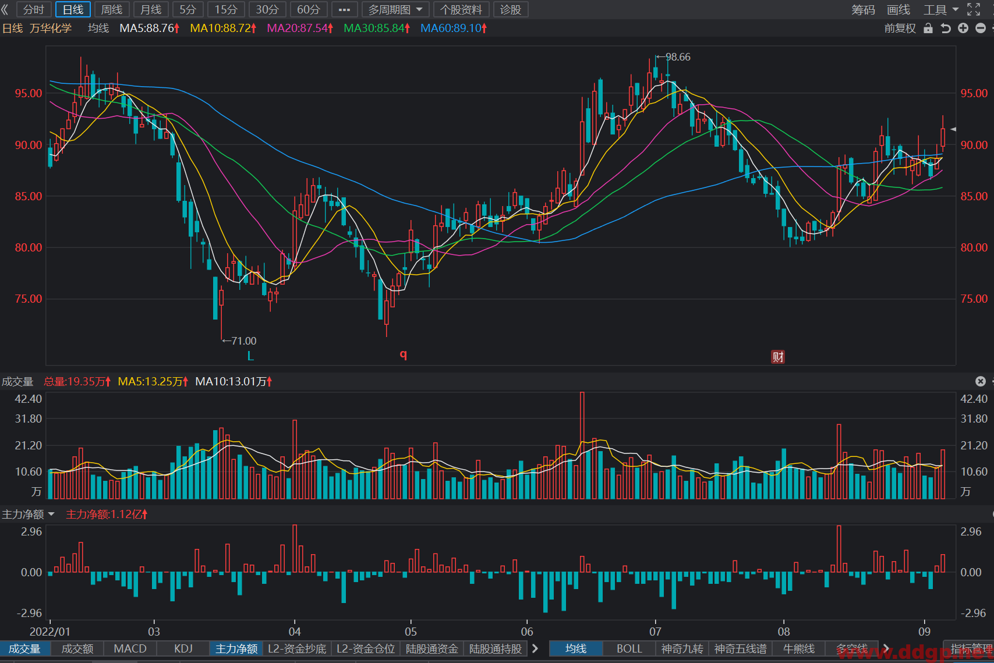Switch chart to 60分 period

tap(309, 9)
